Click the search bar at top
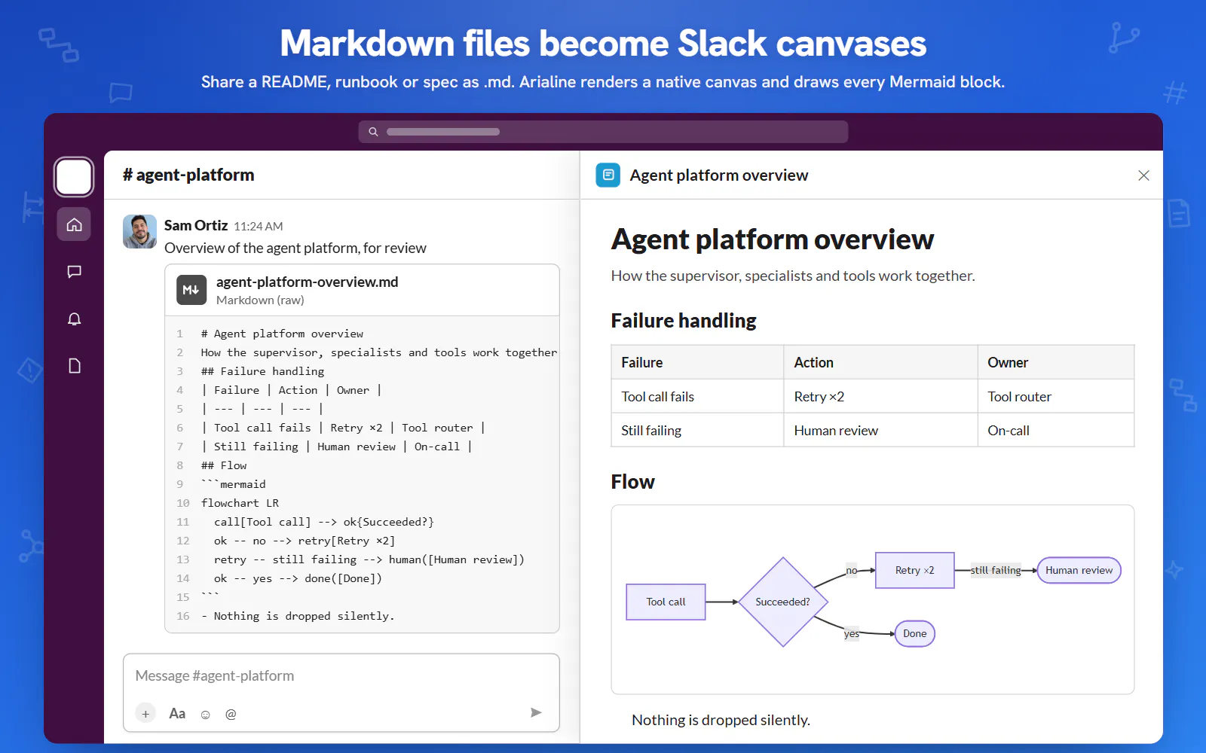Viewport: 1206px width, 753px height. tap(603, 132)
